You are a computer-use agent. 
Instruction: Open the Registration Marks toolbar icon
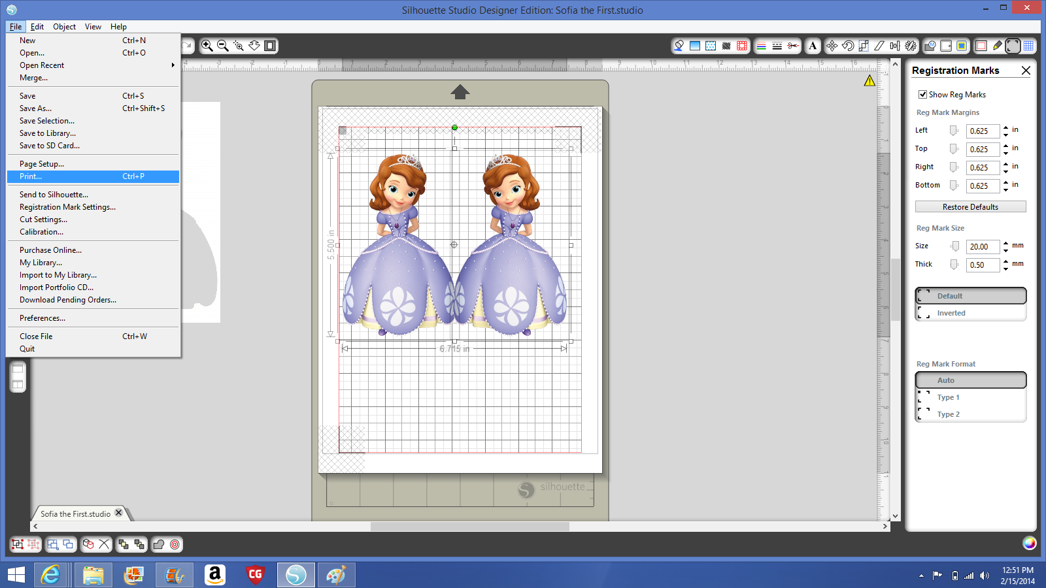click(1013, 46)
